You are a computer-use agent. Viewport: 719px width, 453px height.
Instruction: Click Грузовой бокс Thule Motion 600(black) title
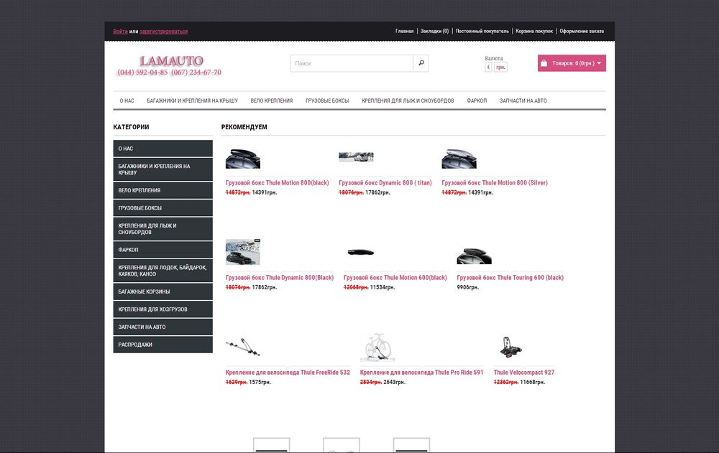click(x=395, y=278)
